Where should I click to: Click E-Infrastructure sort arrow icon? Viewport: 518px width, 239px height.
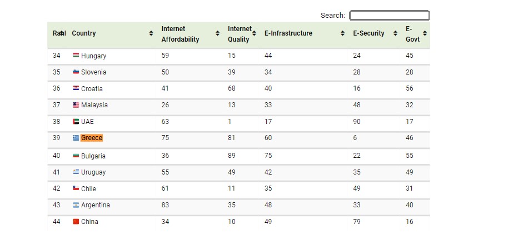pyautogui.click(x=342, y=33)
